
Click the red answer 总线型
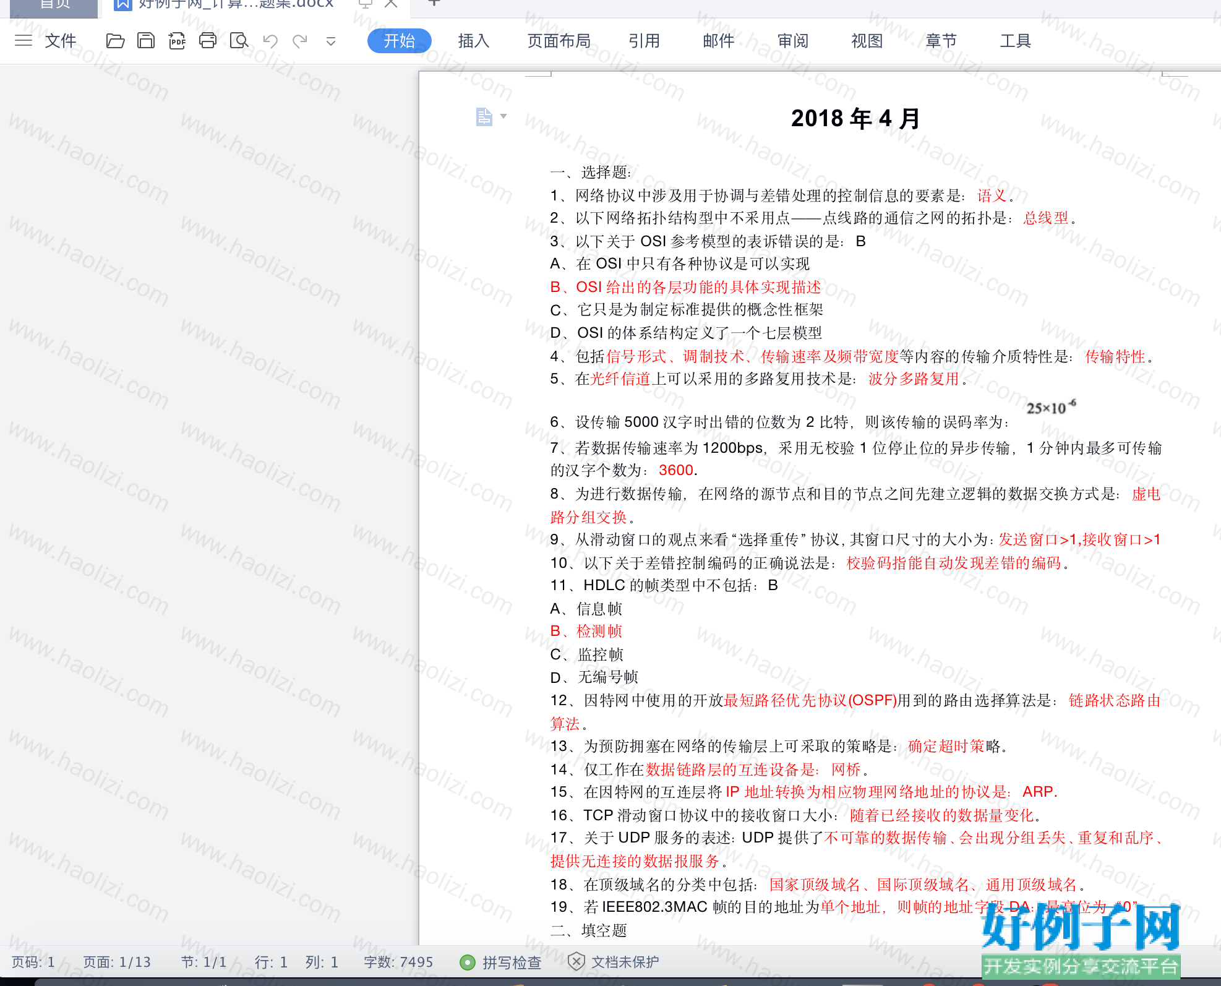tap(1046, 218)
